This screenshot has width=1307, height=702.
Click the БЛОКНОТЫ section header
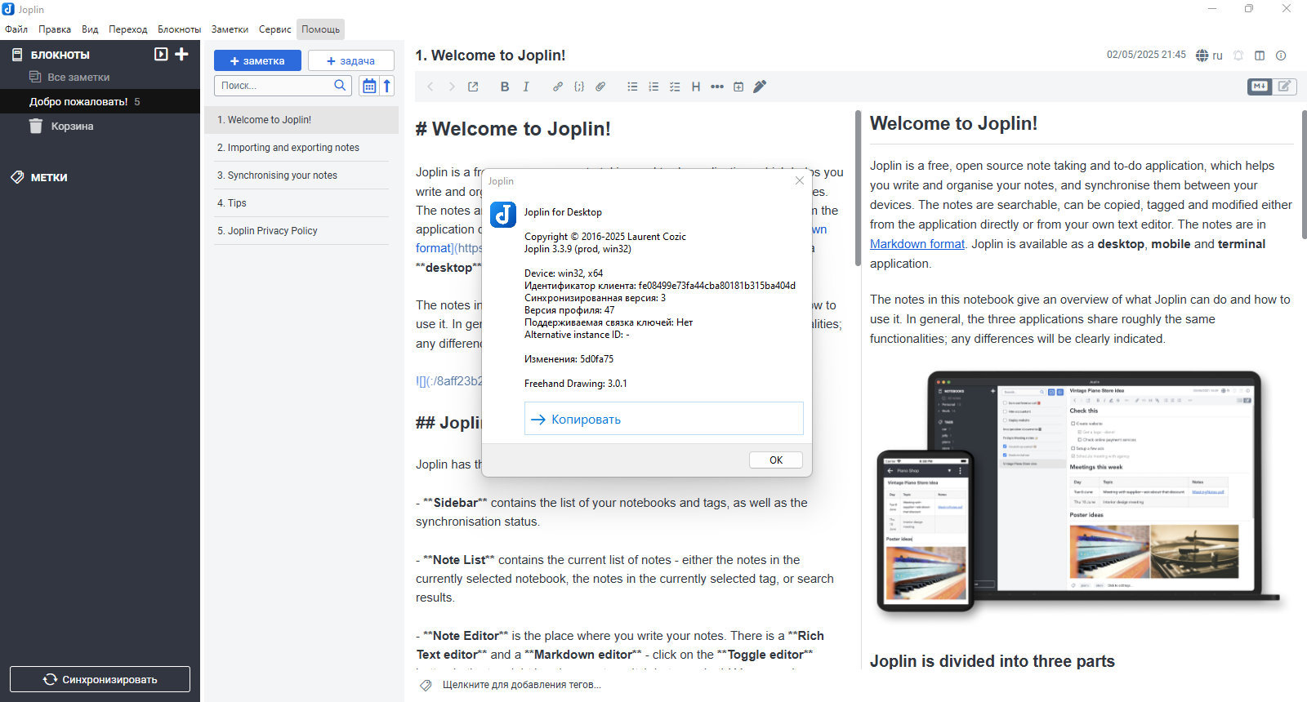[x=60, y=55]
